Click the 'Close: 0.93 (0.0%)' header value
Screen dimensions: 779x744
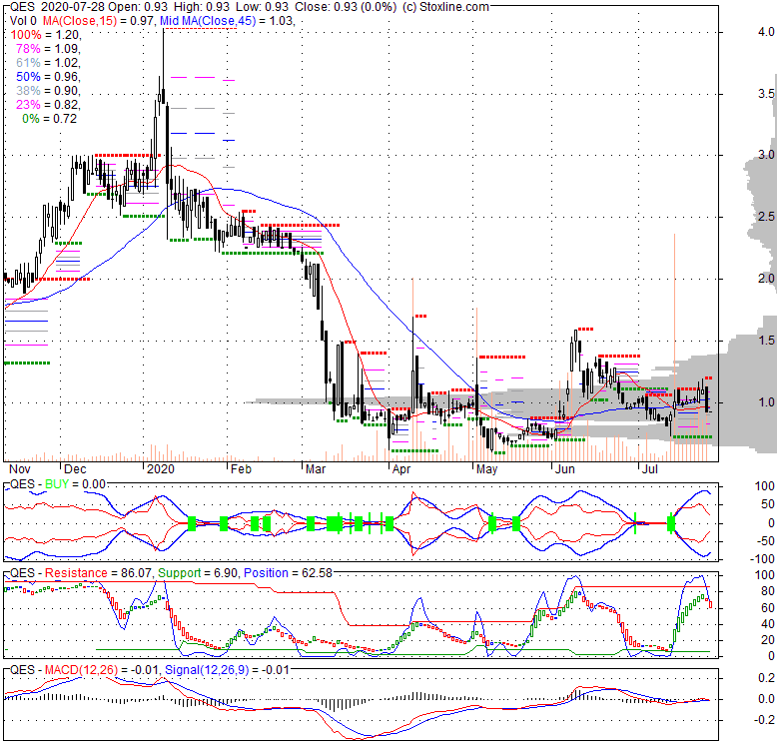346,7
